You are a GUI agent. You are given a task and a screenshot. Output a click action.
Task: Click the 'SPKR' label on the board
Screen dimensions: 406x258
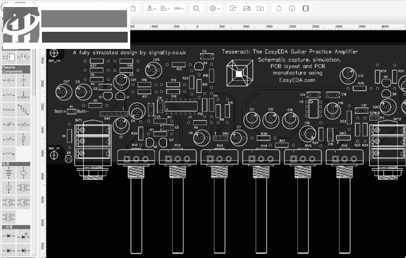[375, 113]
